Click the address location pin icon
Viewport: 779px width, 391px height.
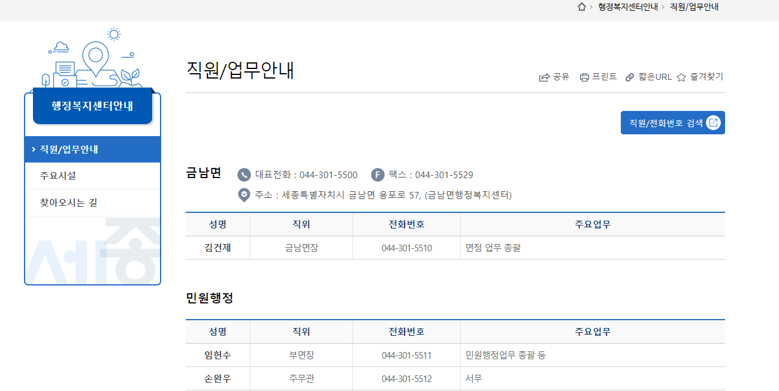244,195
